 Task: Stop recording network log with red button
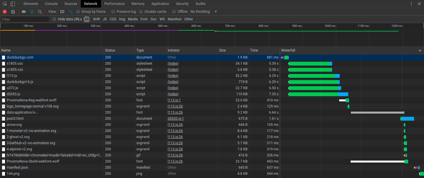coord(5,12)
